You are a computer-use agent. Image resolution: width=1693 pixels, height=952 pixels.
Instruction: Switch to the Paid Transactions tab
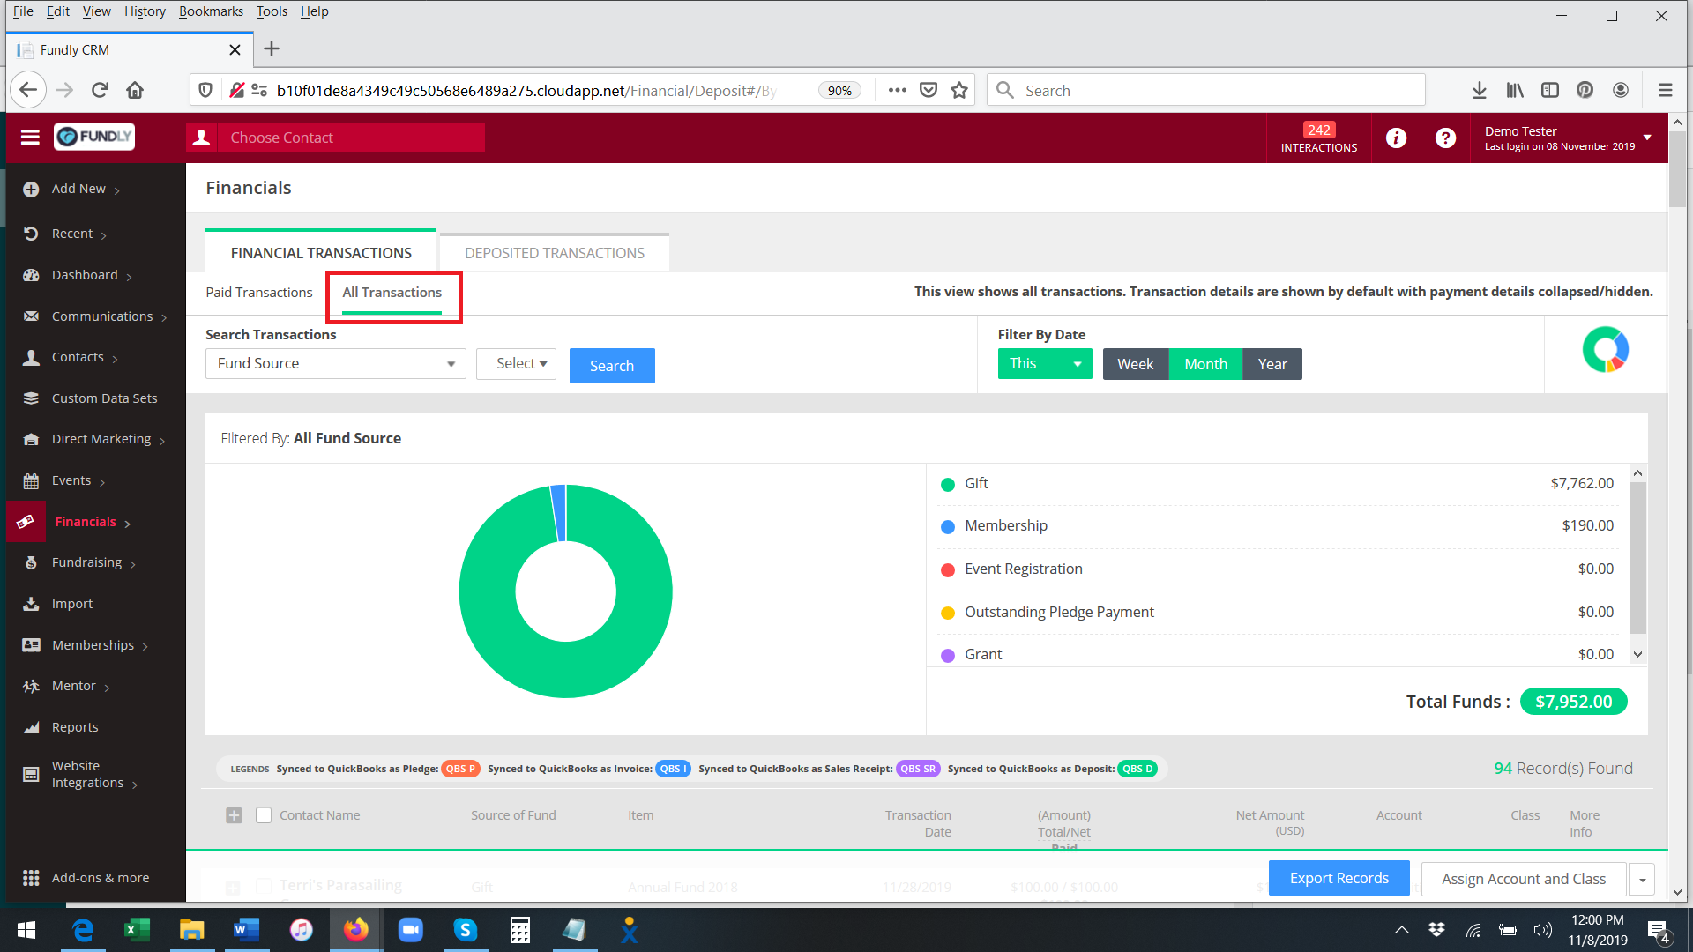click(x=258, y=292)
